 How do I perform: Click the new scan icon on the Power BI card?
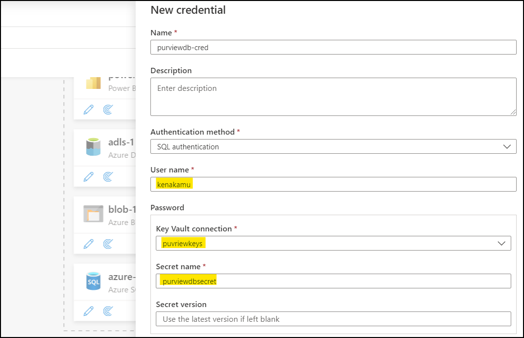(108, 110)
